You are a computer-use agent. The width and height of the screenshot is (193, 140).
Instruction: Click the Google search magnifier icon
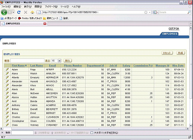point(189,12)
